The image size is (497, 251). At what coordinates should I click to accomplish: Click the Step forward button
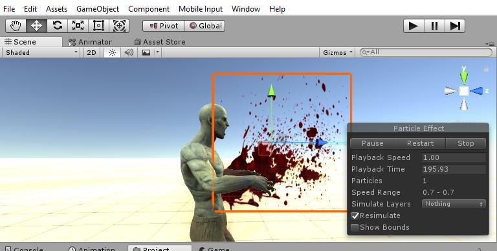click(x=455, y=26)
